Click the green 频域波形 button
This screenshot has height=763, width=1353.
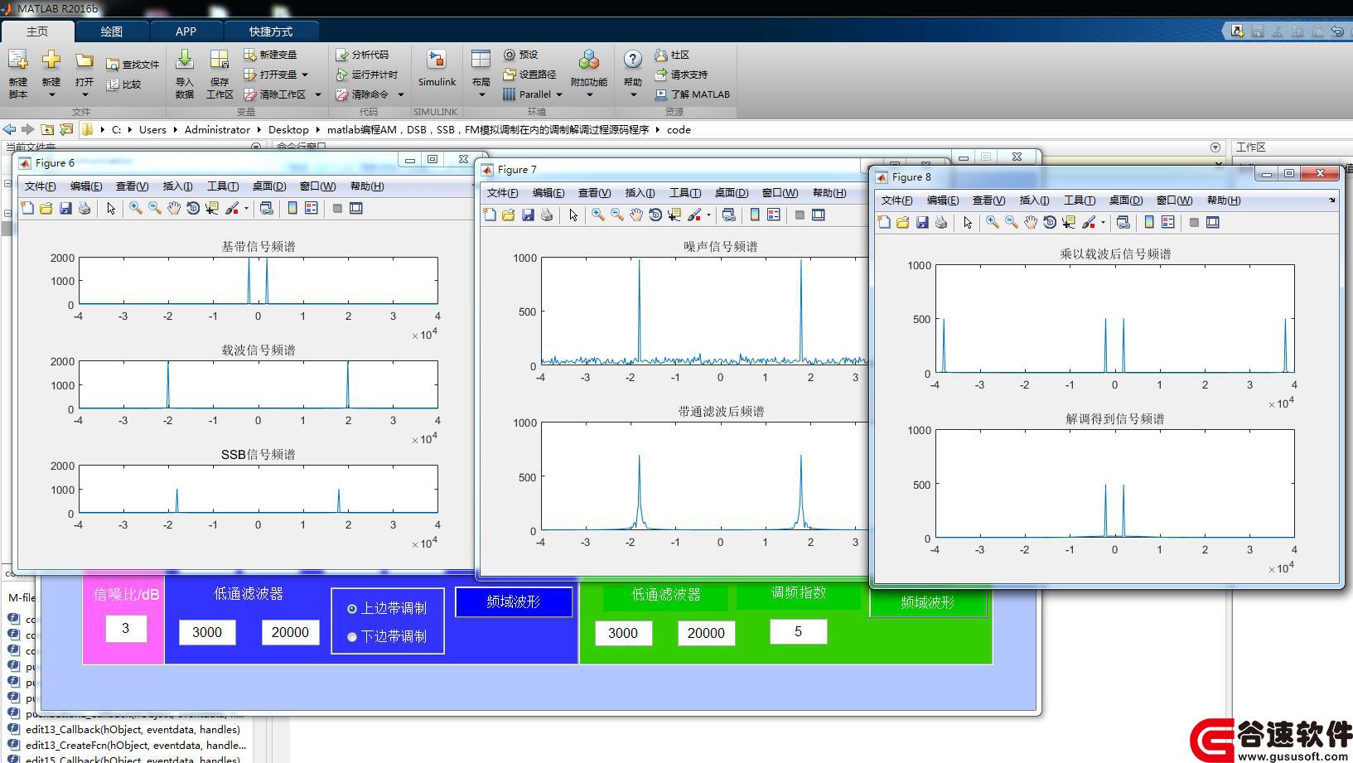[x=928, y=602]
